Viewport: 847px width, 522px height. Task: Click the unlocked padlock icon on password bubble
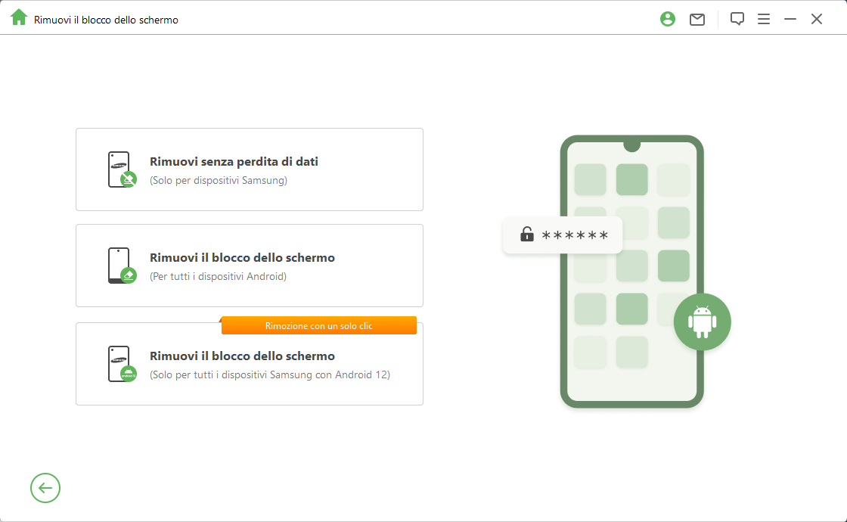pos(526,234)
